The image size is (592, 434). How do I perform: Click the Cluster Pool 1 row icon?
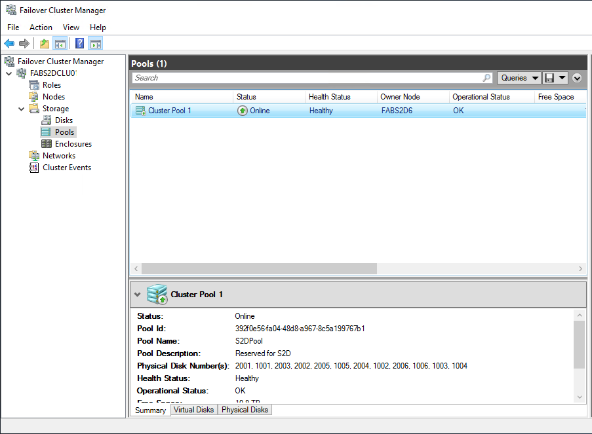pyautogui.click(x=141, y=111)
